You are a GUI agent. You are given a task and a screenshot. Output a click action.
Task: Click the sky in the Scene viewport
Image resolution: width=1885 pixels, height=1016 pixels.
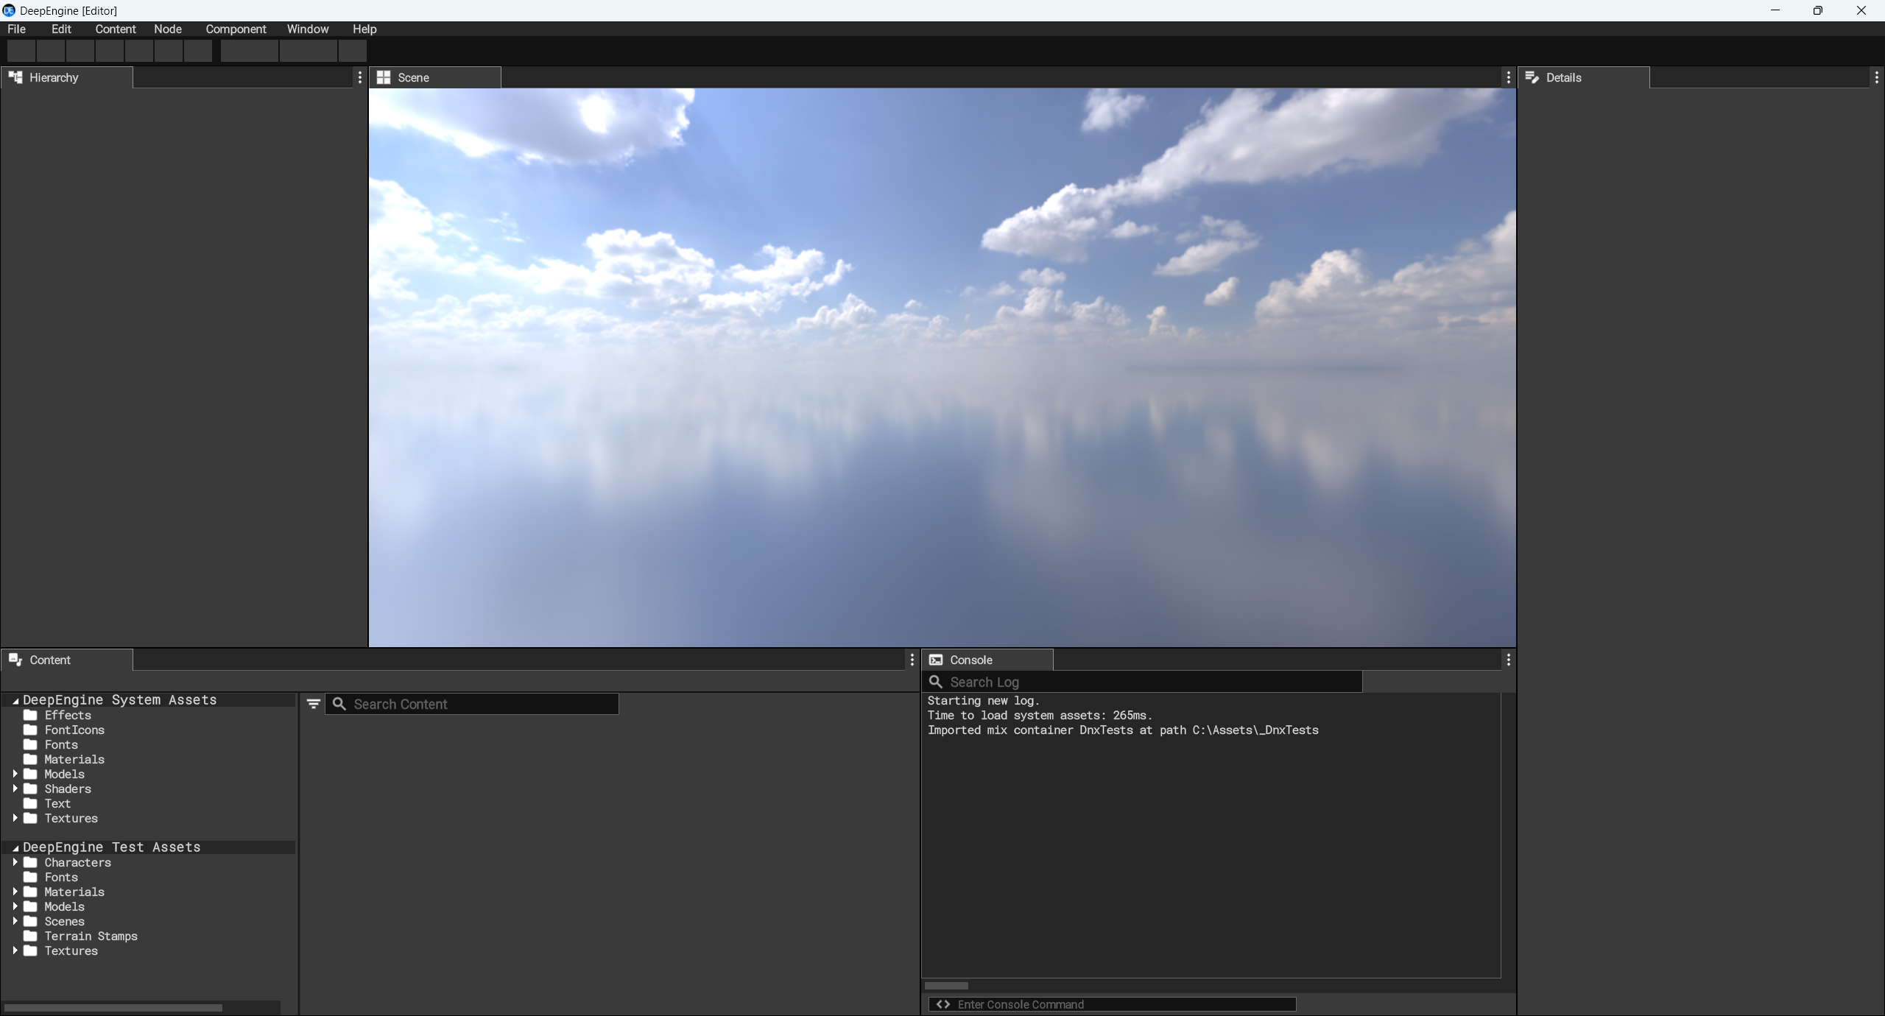click(x=942, y=367)
